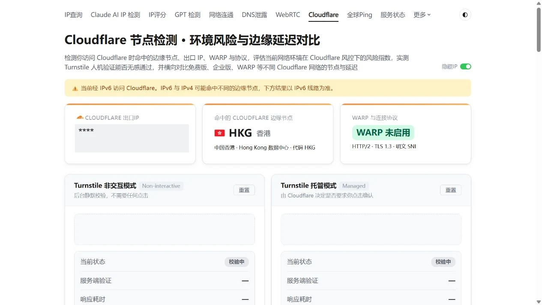Click the HKG node code text
This screenshot has height=305, width=542.
[x=240, y=133]
